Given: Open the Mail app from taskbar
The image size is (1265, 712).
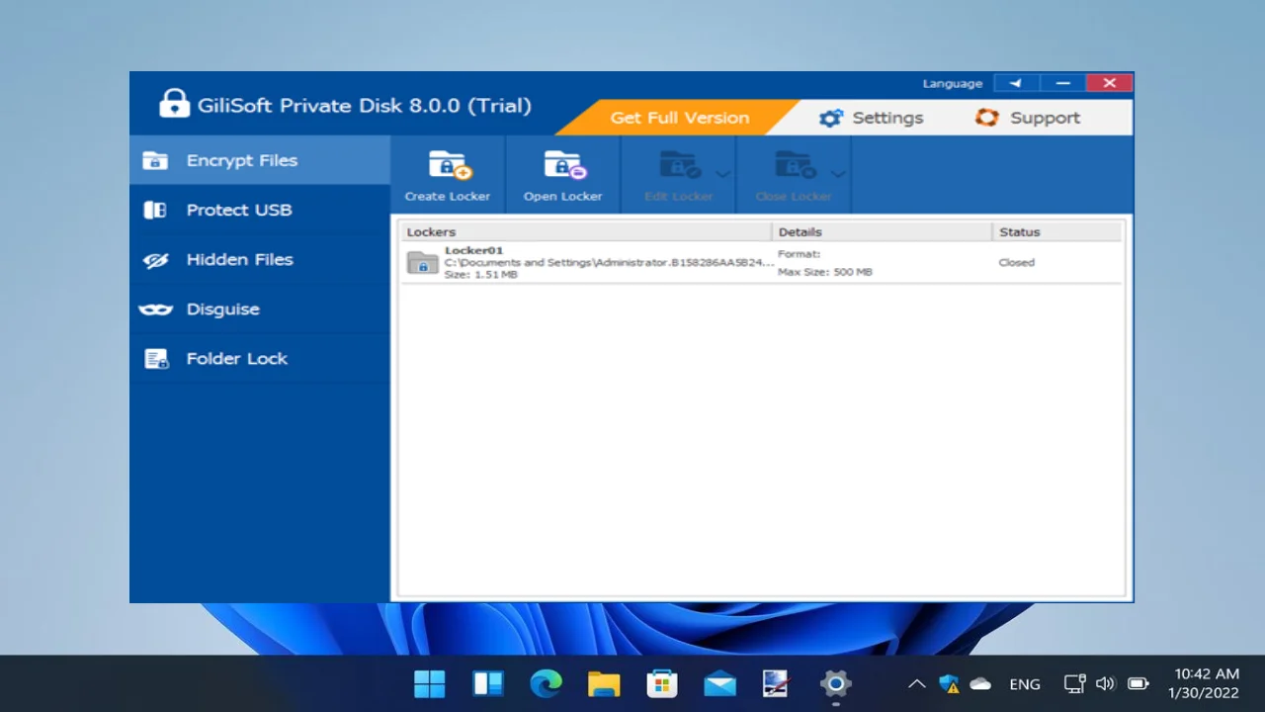Looking at the screenshot, I should [719, 683].
